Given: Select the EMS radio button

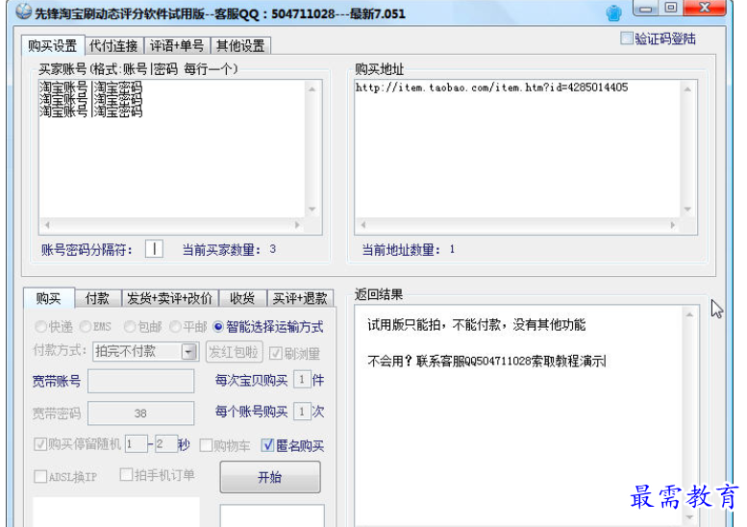Looking at the screenshot, I should [86, 326].
